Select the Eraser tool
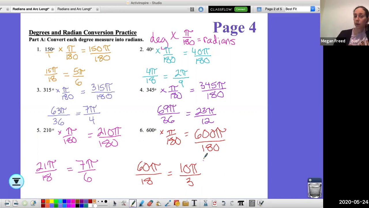369x208 pixels. (150, 203)
